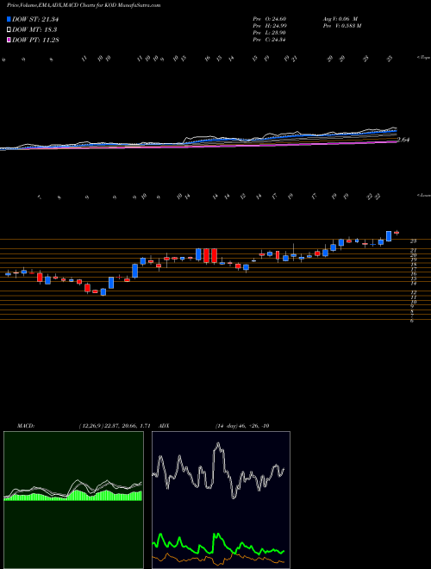Viewport: 431px width, 569px height.
Task: Click the tall blue candle just before the last candle
Action: pyautogui.click(x=389, y=236)
